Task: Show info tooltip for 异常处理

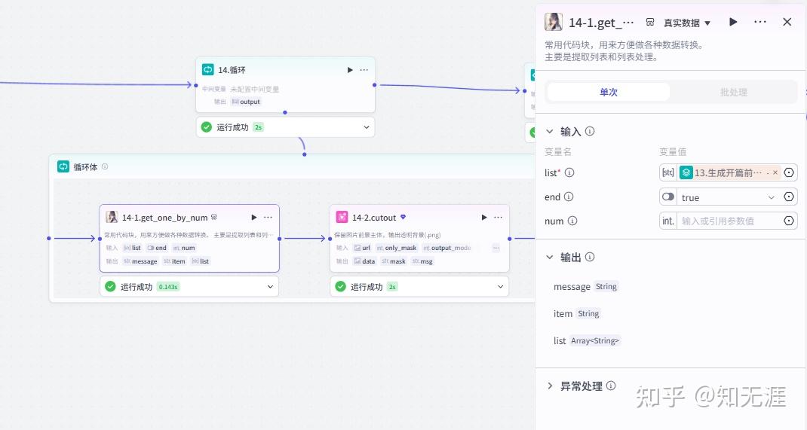Action: 611,386
